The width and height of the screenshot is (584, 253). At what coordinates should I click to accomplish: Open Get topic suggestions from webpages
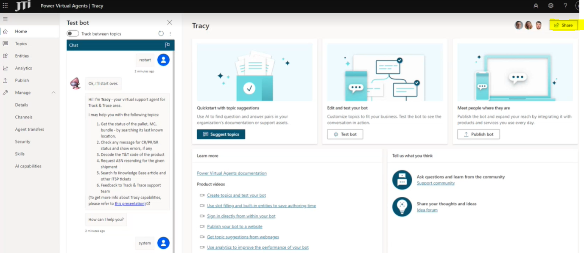243,237
